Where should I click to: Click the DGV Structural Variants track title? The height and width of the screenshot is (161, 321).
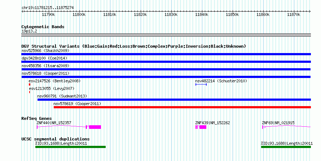pyautogui.click(x=134, y=46)
